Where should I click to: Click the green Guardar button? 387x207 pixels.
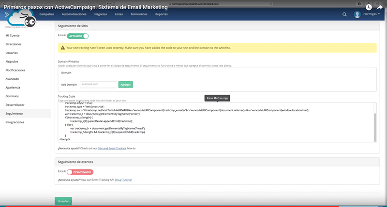click(x=63, y=201)
